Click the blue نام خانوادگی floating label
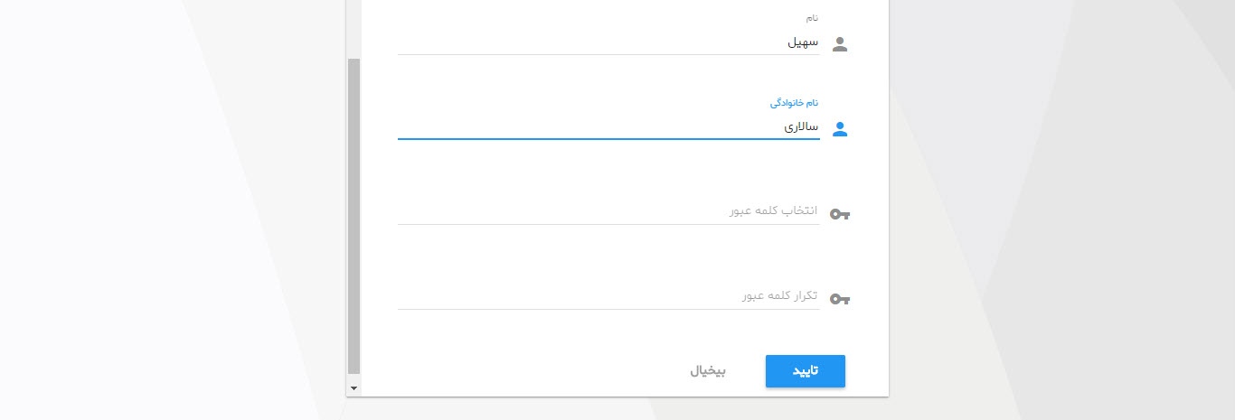Image resolution: width=1235 pixels, height=420 pixels. coord(795,103)
